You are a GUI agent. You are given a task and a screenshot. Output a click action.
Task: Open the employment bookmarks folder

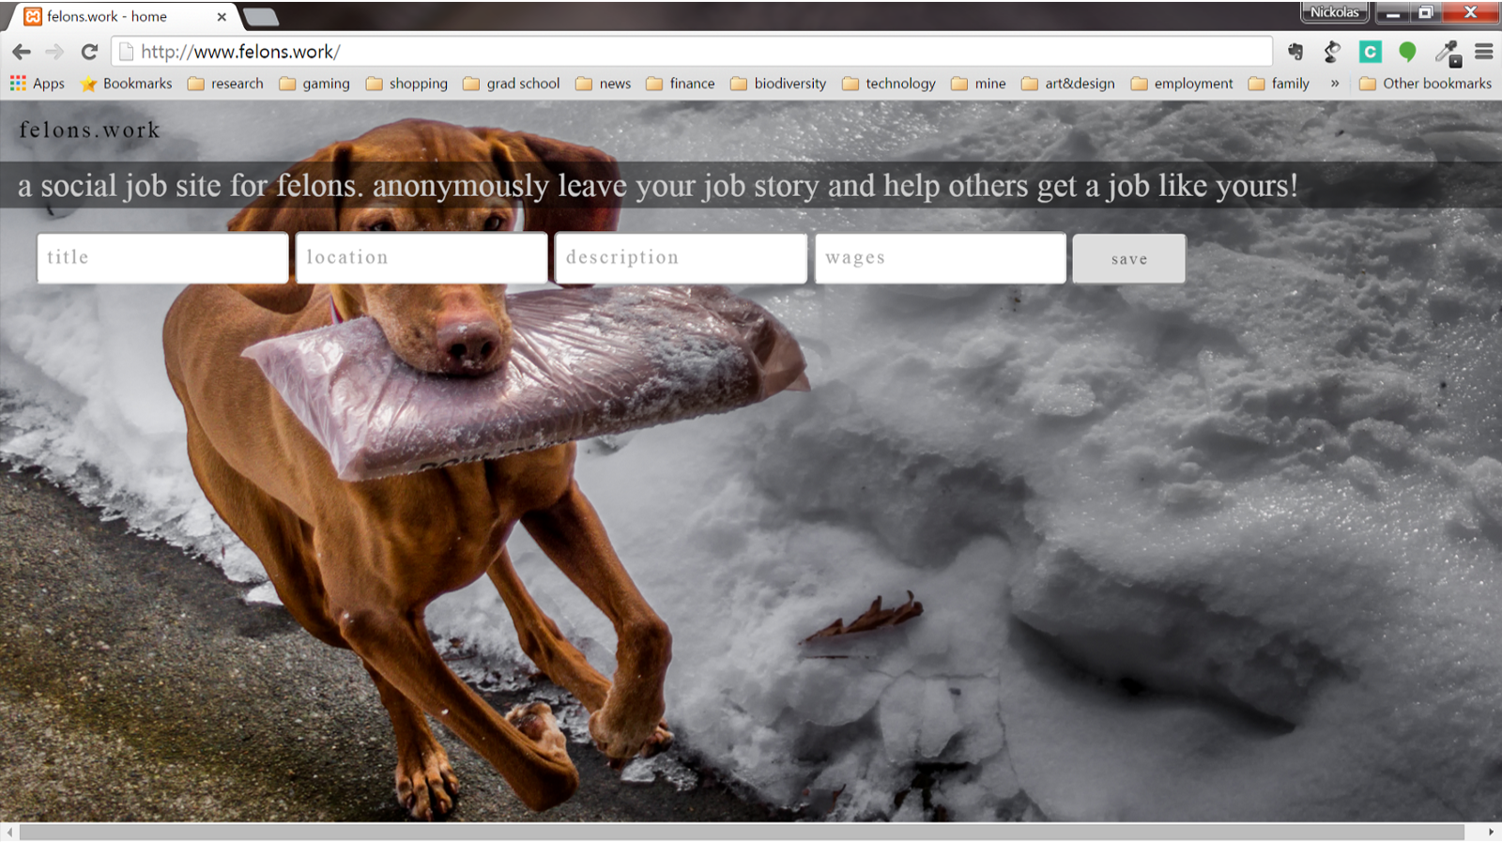[x=1182, y=84]
